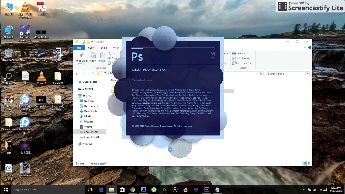Viewport: 345px width, 194px height.
Task: Refresh the Adobe folder view
Action: pos(261,74)
